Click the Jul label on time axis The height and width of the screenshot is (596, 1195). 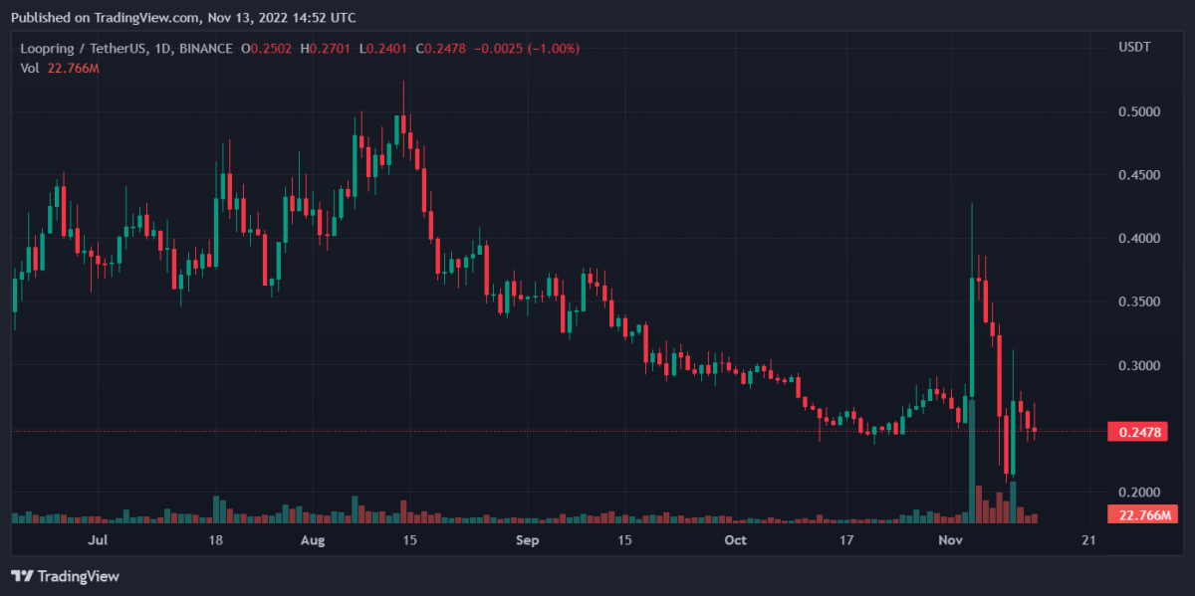(97, 540)
